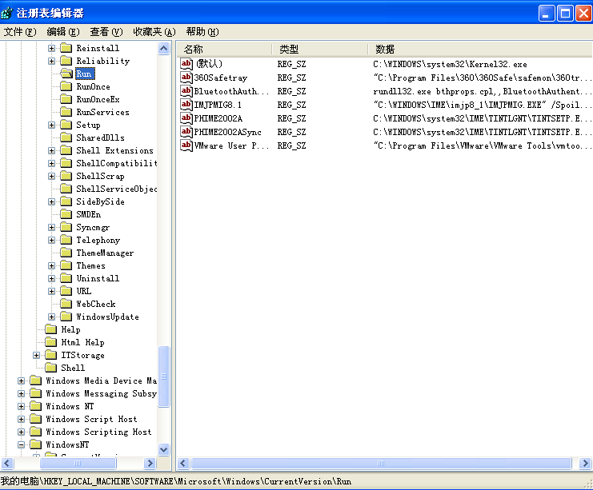Screen dimensions: 593x490
Task: Click the Registry Editor title bar icon
Action: point(7,14)
